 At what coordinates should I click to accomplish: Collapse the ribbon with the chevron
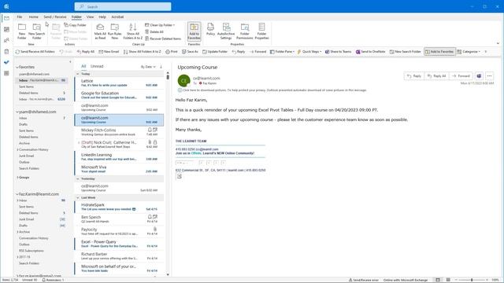498,43
